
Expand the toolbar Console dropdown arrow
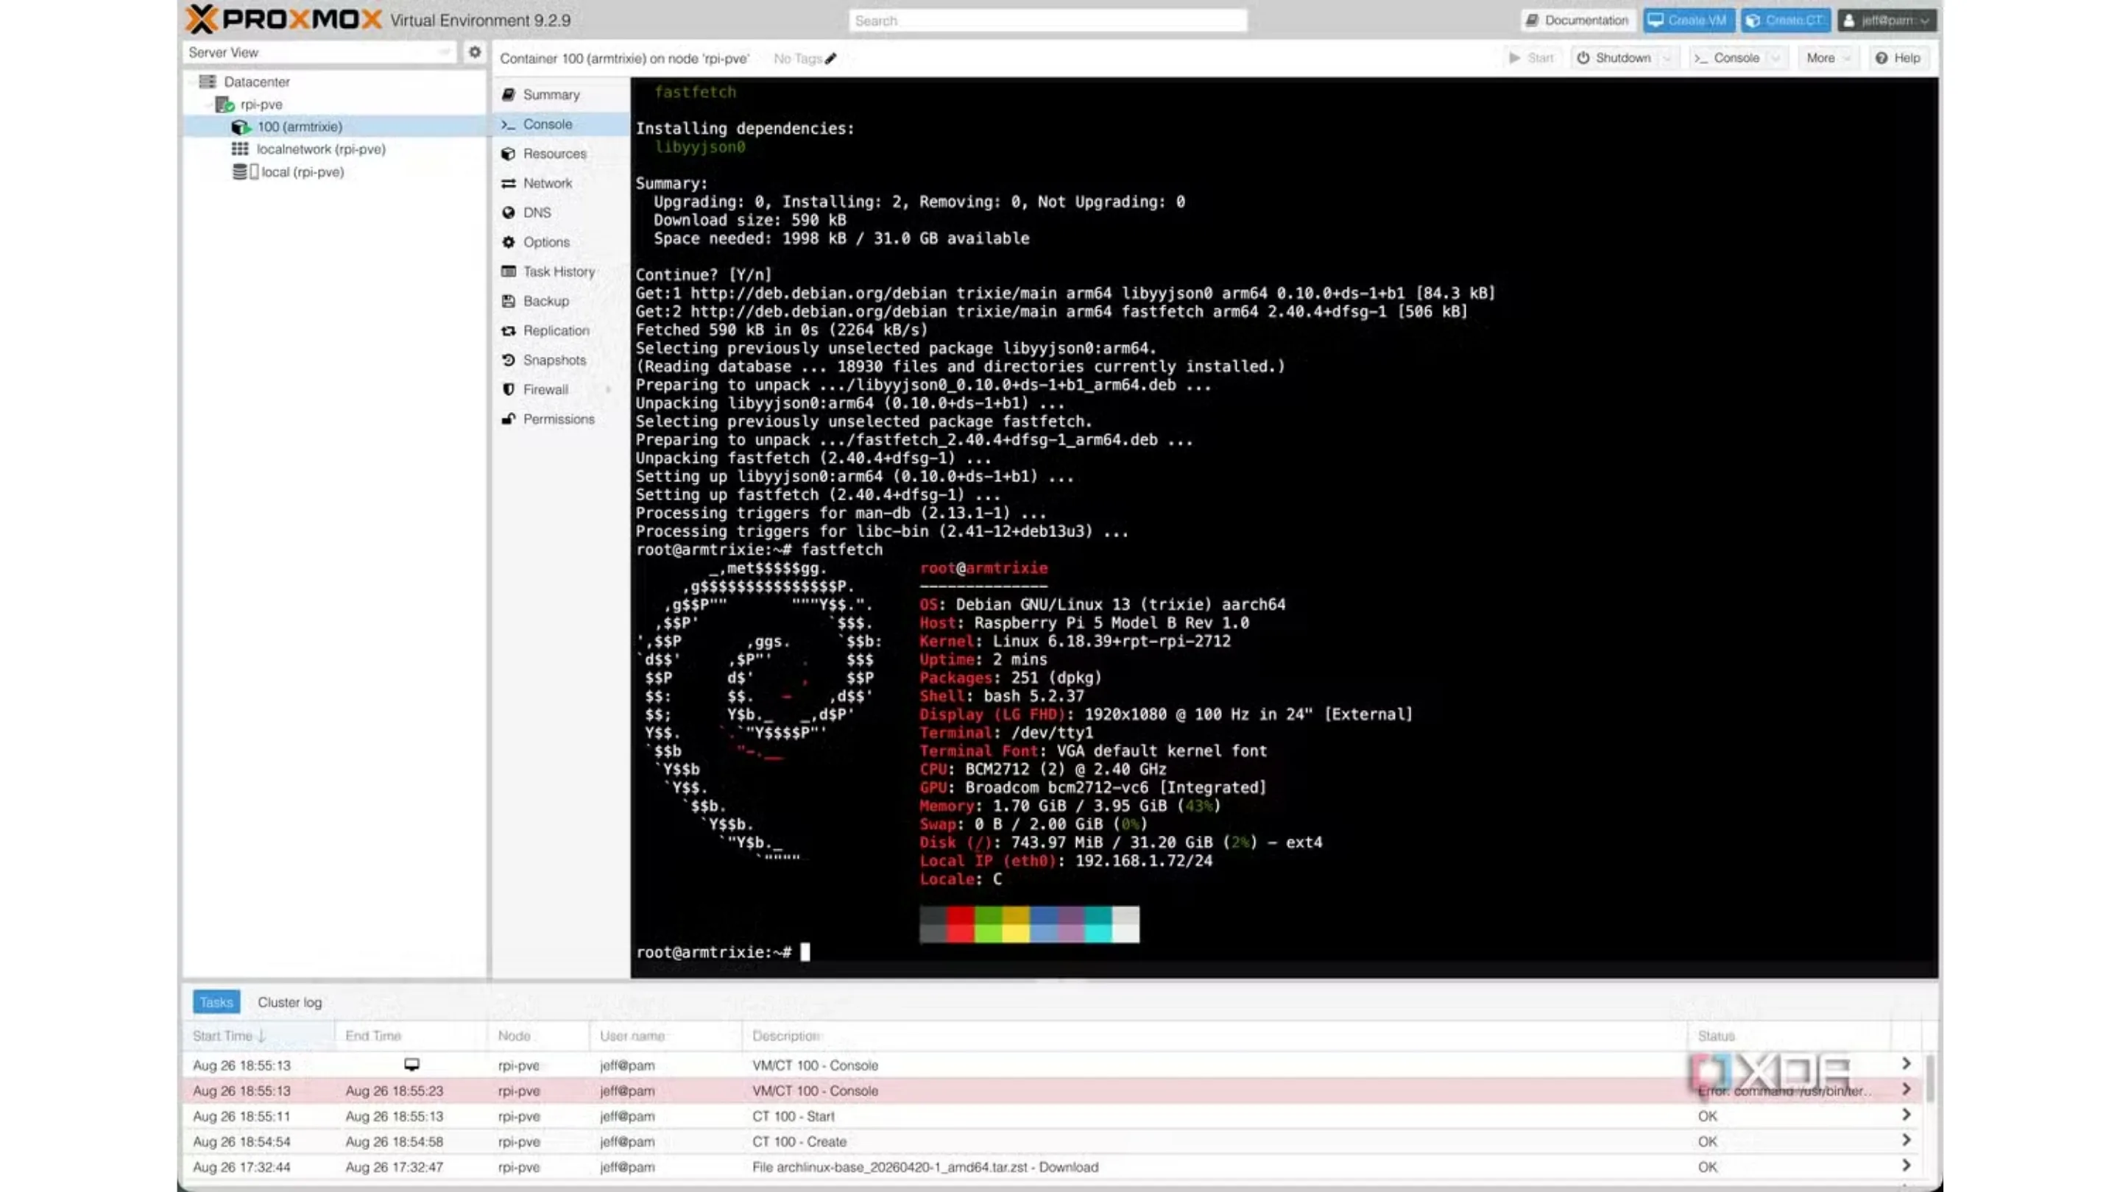1776,58
